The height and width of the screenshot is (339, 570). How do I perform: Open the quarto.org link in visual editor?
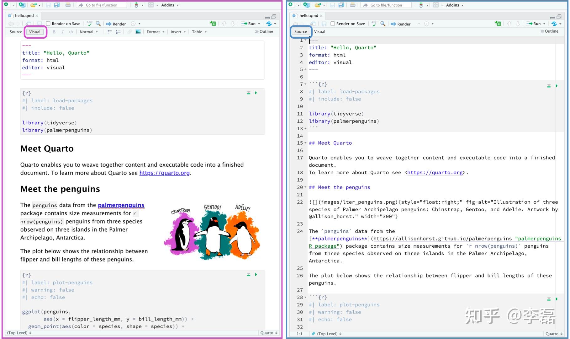click(x=164, y=173)
